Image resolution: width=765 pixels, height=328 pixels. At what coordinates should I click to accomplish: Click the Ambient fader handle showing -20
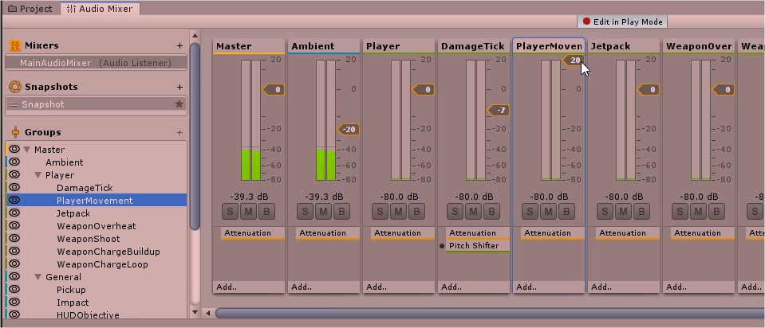(349, 130)
